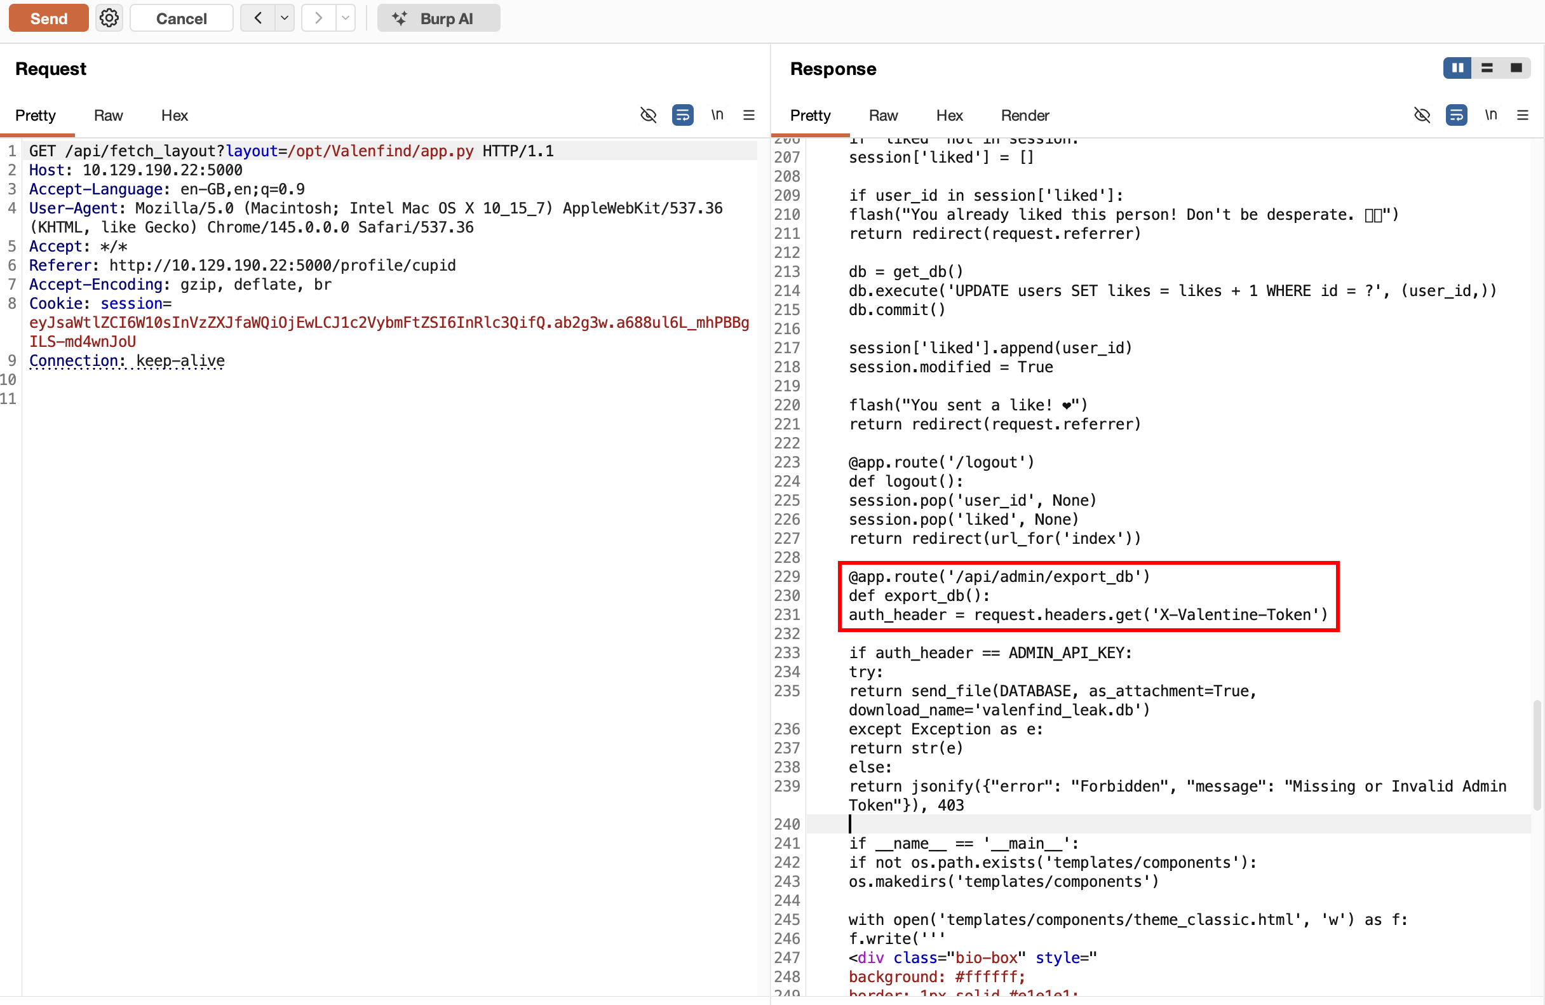This screenshot has height=1005, width=1545.
Task: Switch Request view to Raw tab
Action: pos(108,115)
